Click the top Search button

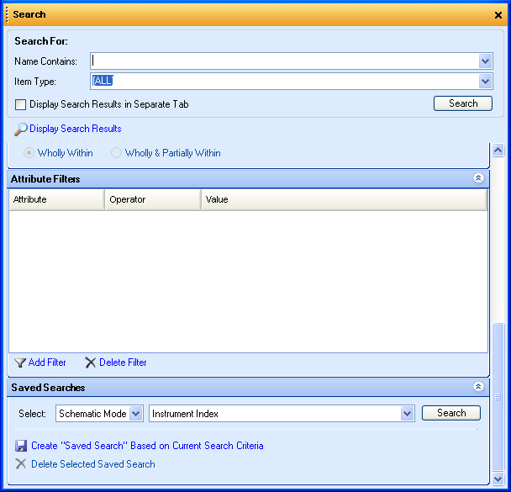[463, 103]
